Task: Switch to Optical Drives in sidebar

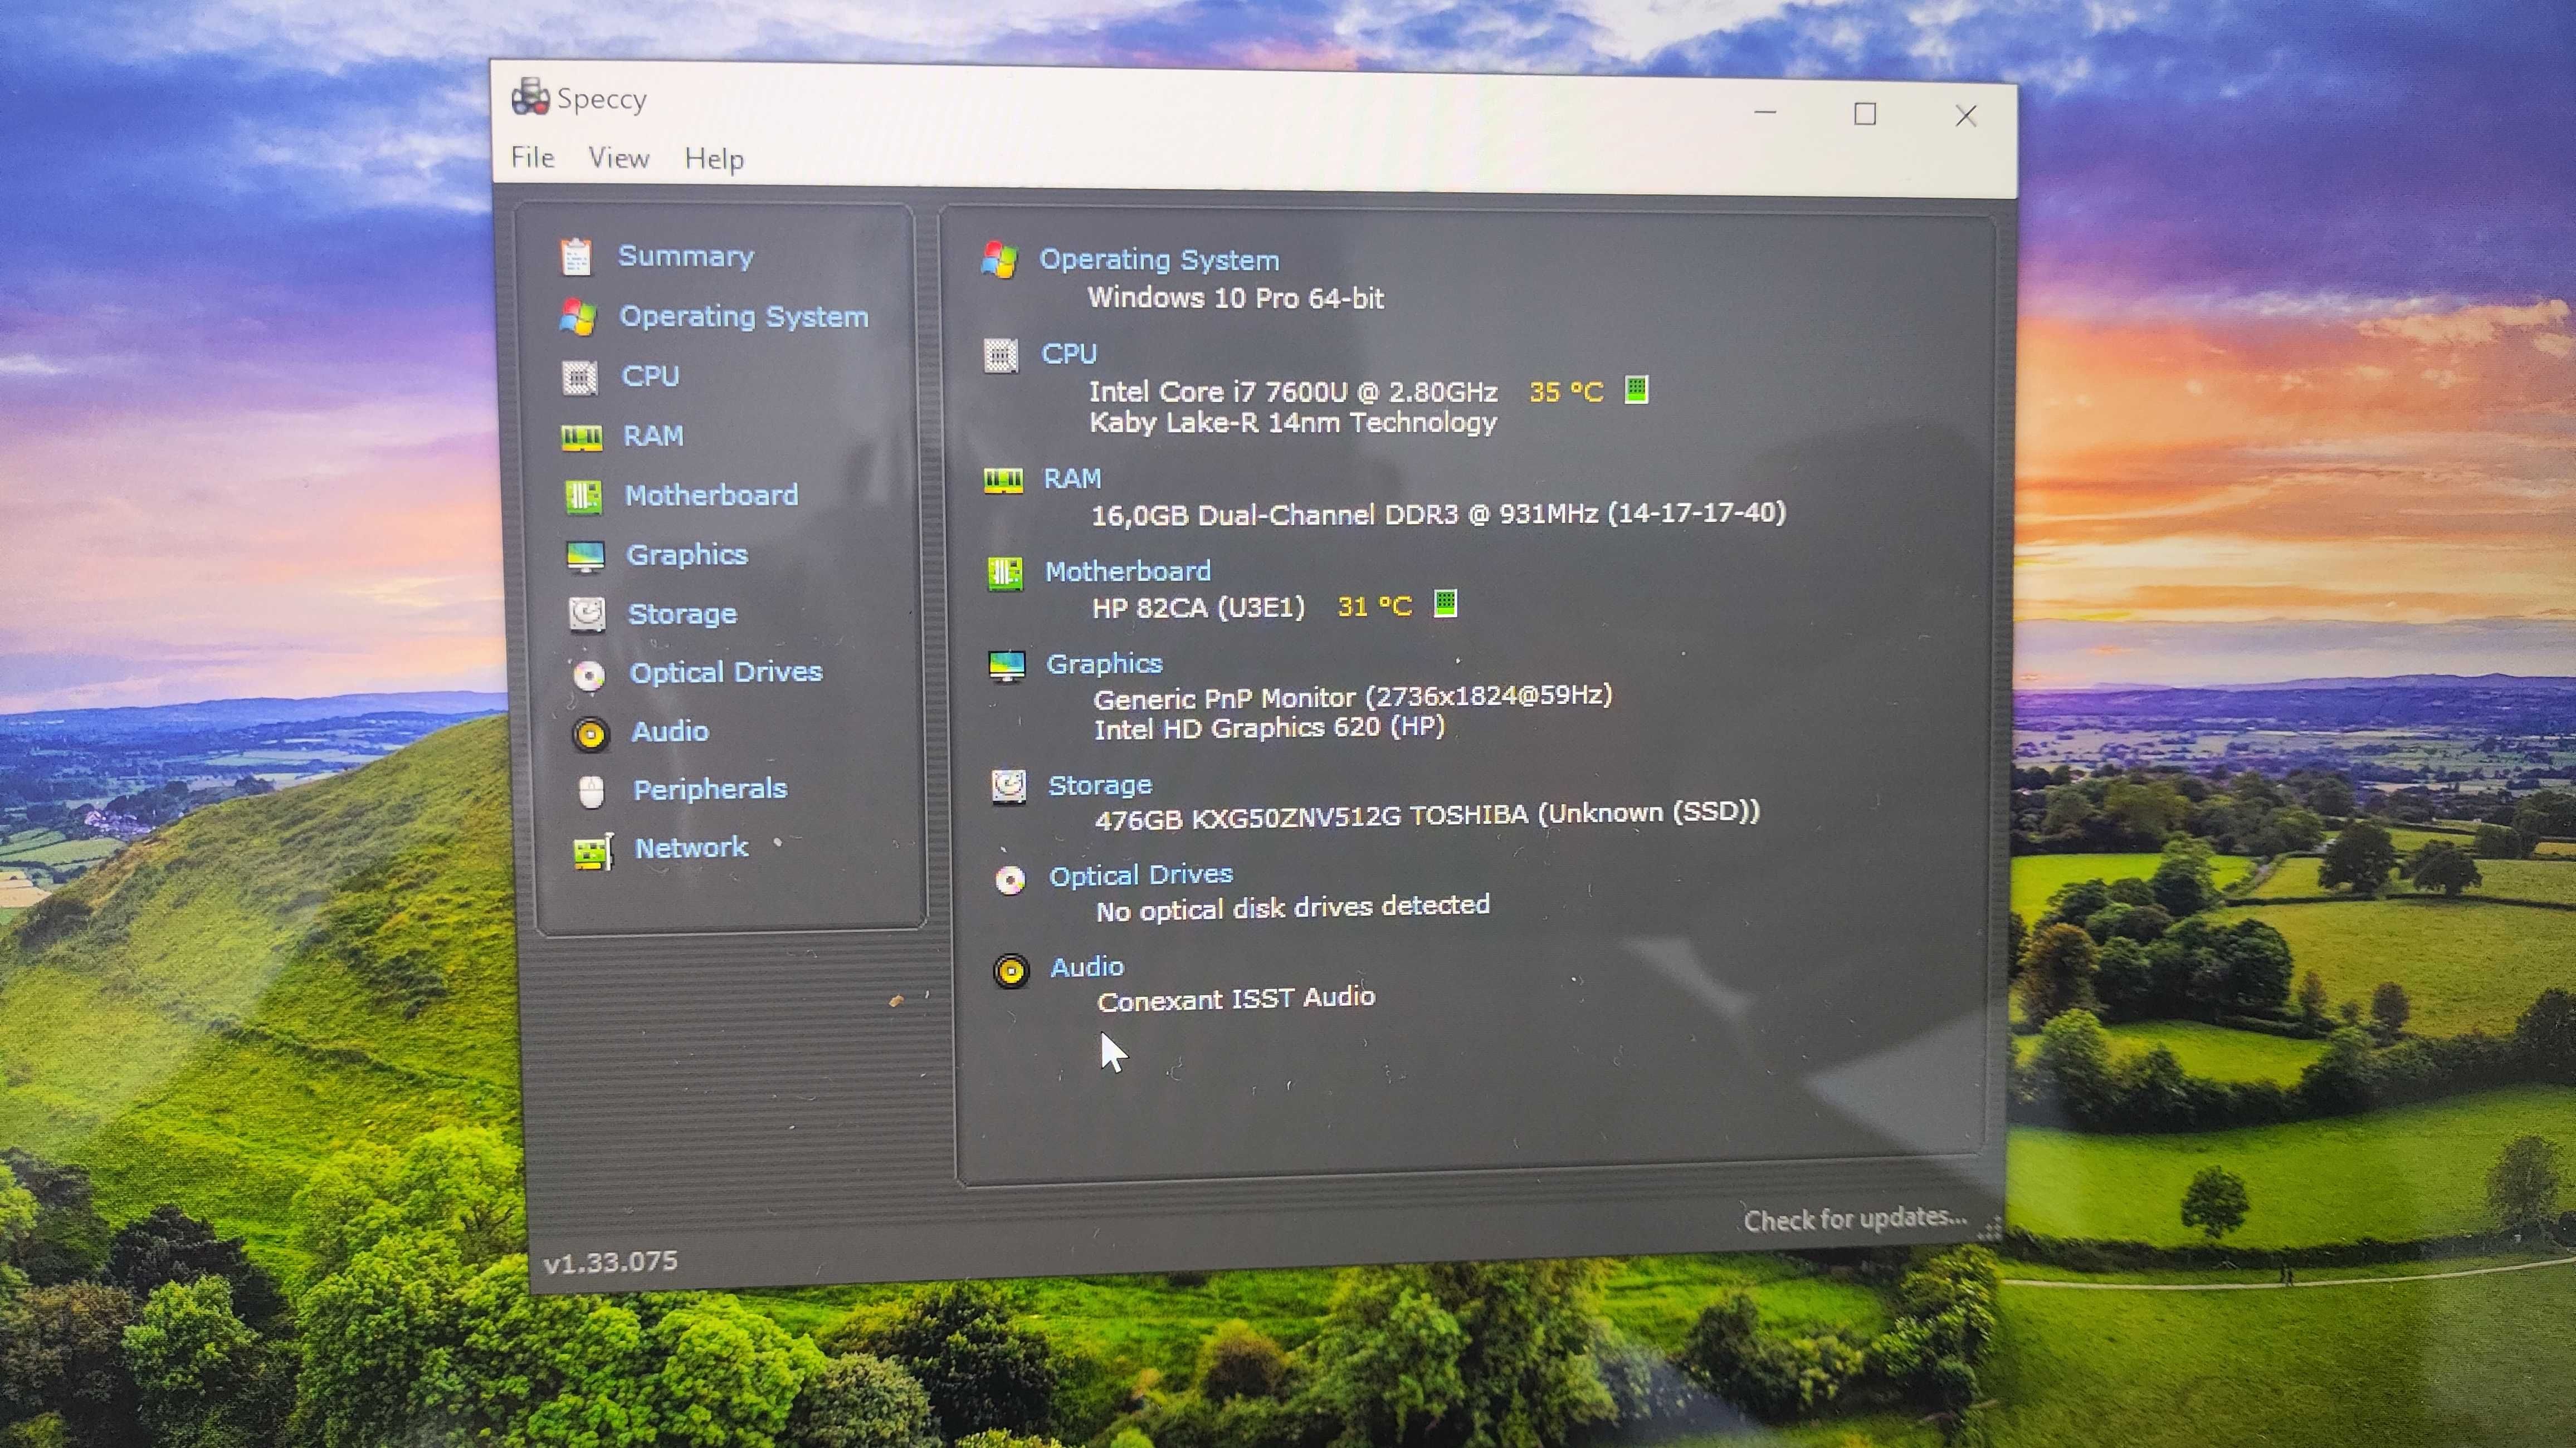Action: click(x=726, y=672)
